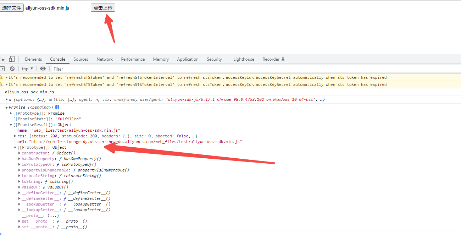Click the inspect element picker icon
Viewport: 461px width, 235px height.
[2, 59]
